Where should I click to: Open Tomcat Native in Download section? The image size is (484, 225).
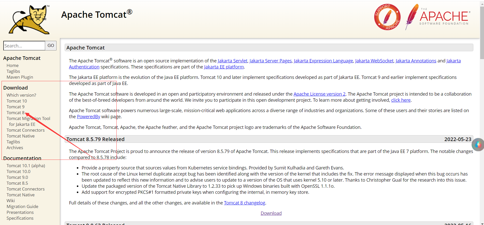tap(21, 136)
